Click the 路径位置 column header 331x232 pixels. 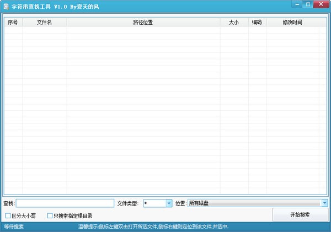(x=143, y=23)
